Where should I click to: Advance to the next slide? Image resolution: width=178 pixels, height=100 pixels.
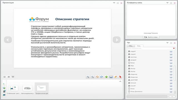pos(117,40)
